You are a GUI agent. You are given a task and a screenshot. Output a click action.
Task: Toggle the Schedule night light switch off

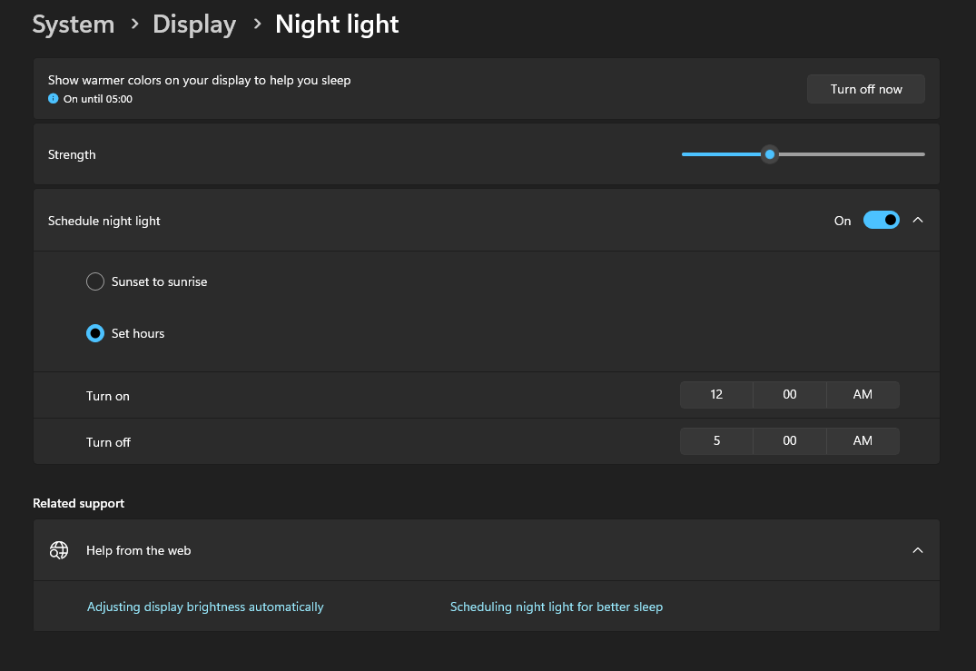[881, 221]
